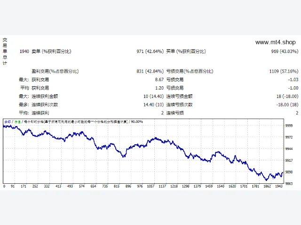The image size is (301, 225).
Task: Click the x-axis label "654"
Action: (93, 186)
